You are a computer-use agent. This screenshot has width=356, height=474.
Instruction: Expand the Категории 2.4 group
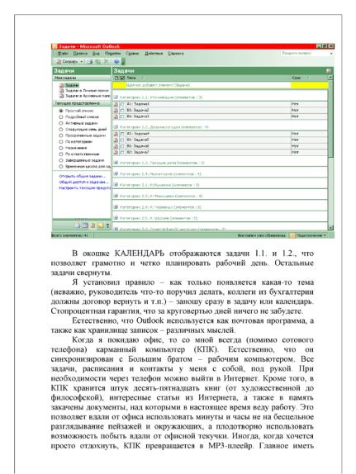point(116,207)
